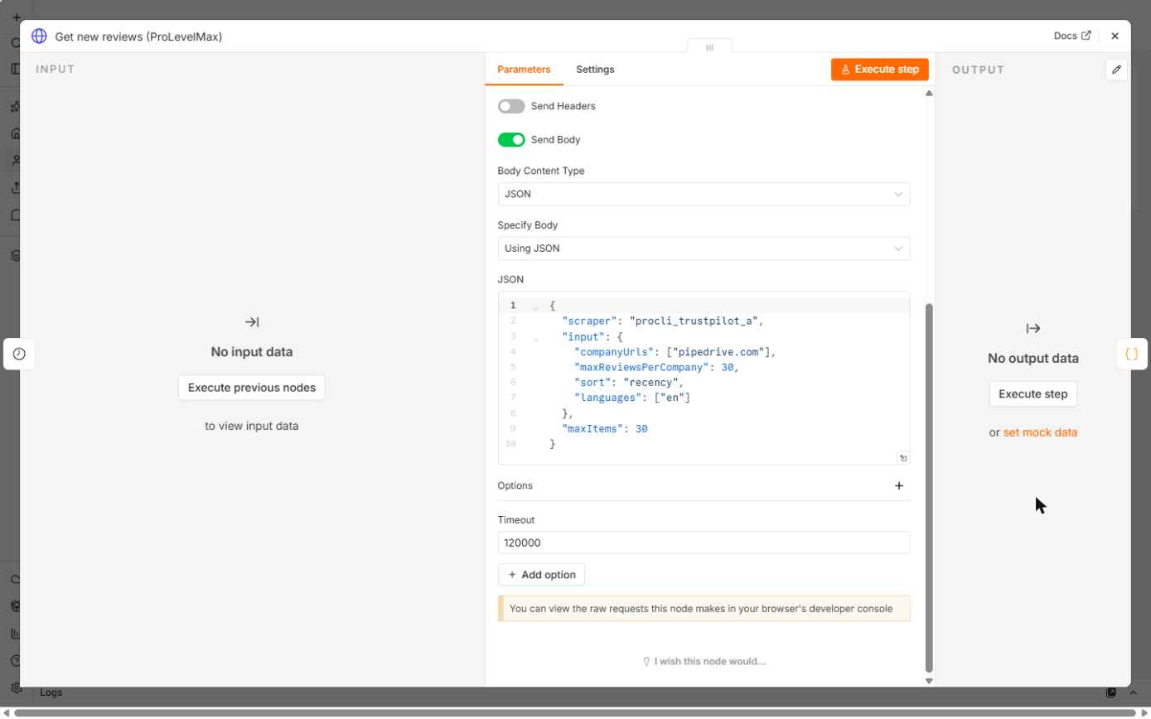Click the pop-out icon in the Logs bar
The image size is (1151, 719).
click(x=1111, y=692)
